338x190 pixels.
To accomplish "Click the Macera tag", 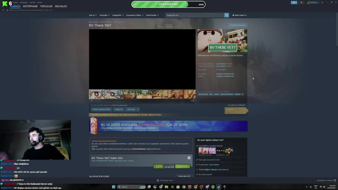I will [237, 94].
